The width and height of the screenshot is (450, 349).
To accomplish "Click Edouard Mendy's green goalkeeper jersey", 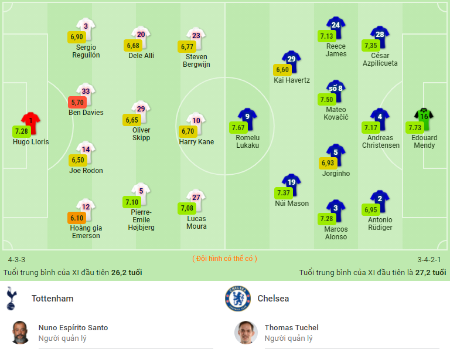I will [x=424, y=119].
